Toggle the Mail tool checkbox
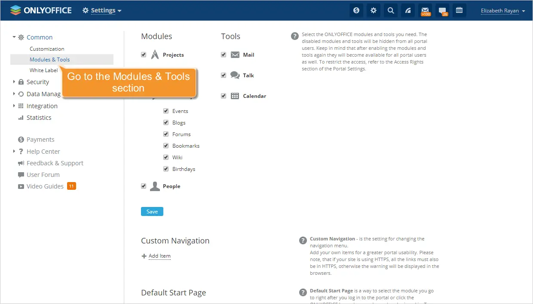533x304 pixels. 224,55
